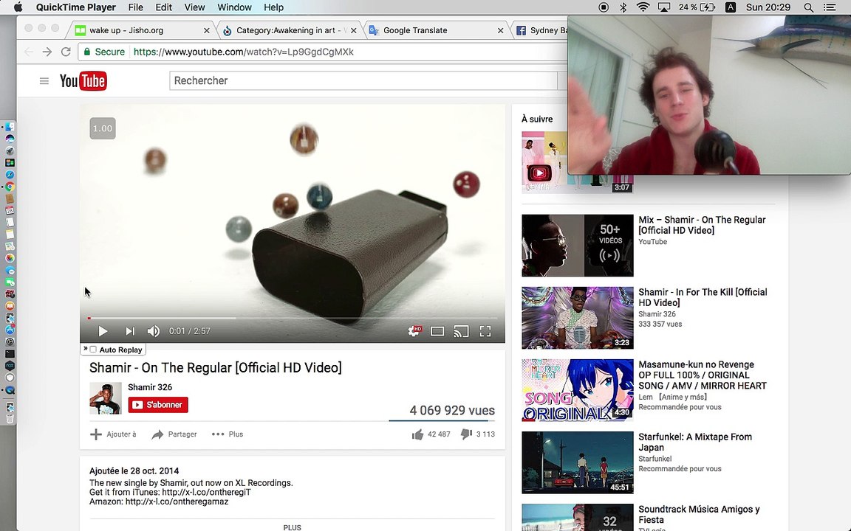Image resolution: width=851 pixels, height=531 pixels.
Task: Click Ajouter à plus icon
Action: point(96,434)
